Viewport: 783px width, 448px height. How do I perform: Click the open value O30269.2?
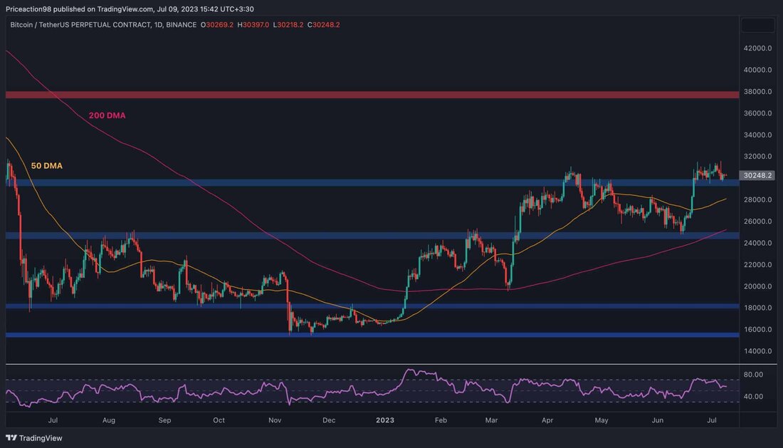click(216, 24)
